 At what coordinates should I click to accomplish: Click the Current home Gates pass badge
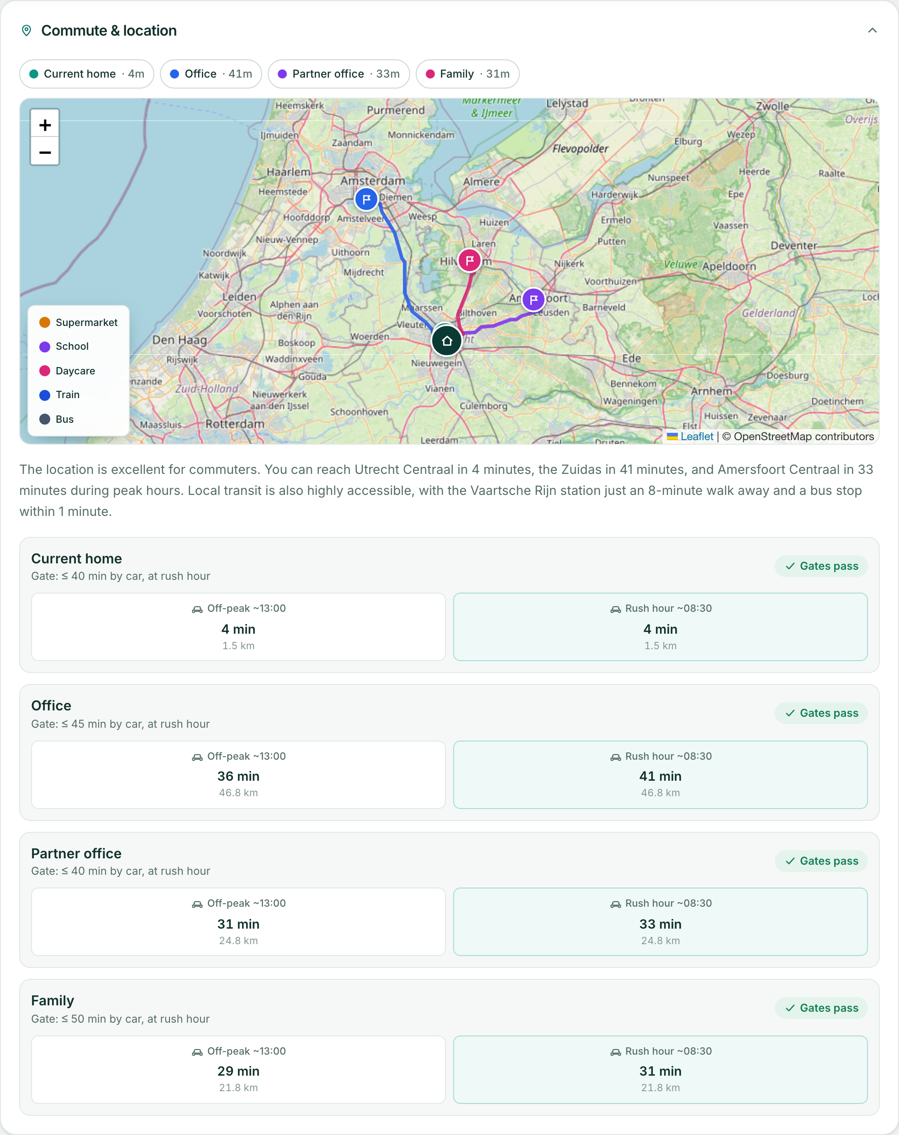point(821,566)
